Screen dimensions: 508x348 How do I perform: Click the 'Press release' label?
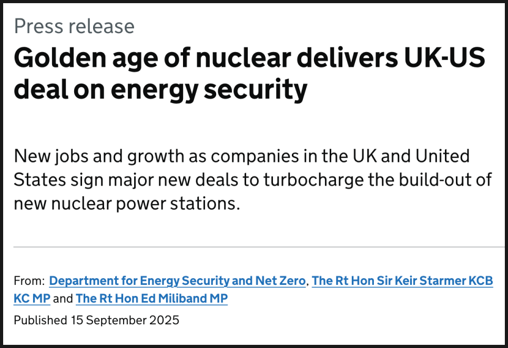tap(74, 26)
